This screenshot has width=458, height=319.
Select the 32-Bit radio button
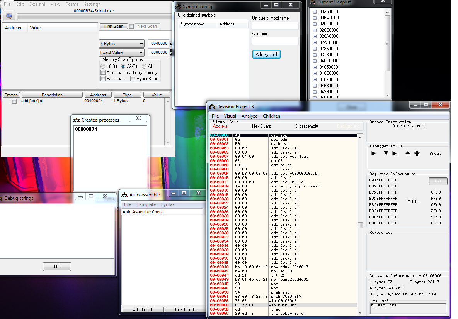tap(123, 66)
